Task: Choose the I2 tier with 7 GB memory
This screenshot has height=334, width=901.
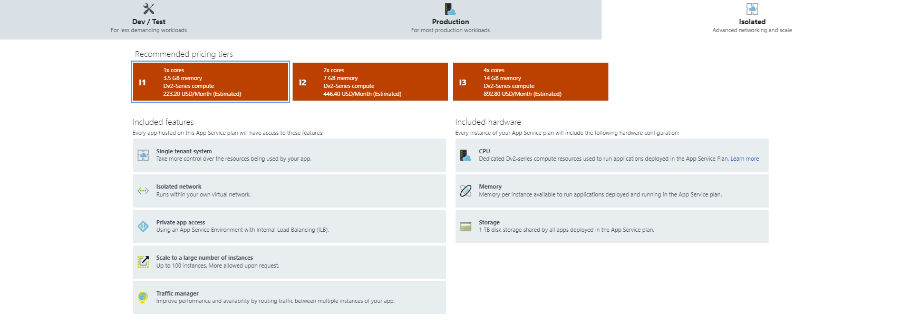Action: point(370,82)
